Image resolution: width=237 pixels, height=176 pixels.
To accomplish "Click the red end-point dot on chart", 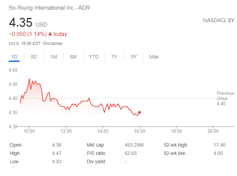I will click(139, 112).
